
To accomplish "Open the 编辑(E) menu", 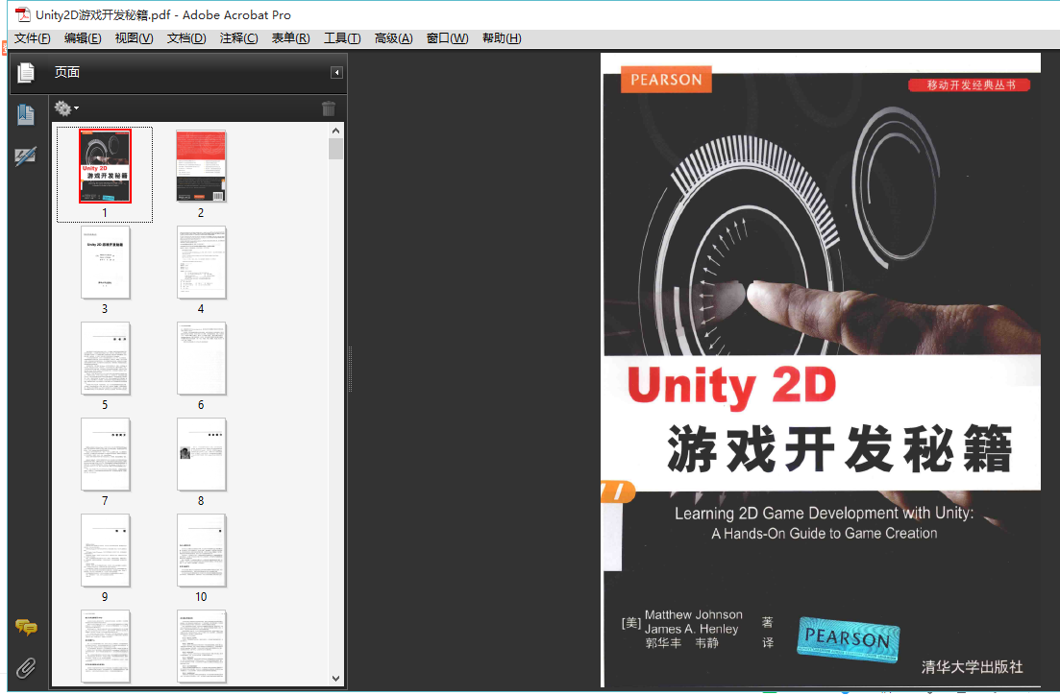I will point(83,38).
